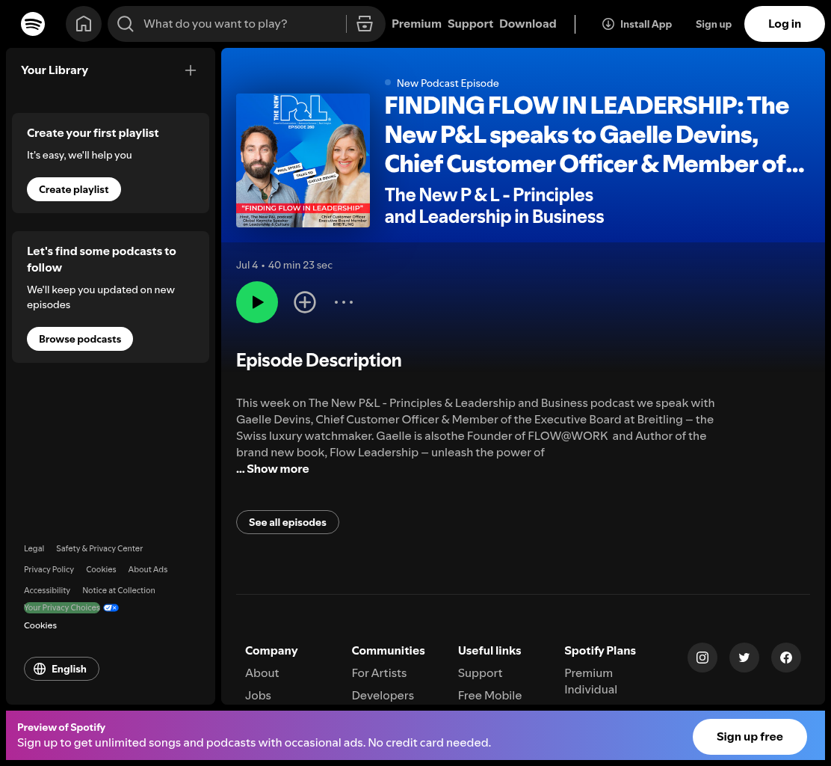Open the English language selector
Screen dimensions: 831x766
point(61,669)
